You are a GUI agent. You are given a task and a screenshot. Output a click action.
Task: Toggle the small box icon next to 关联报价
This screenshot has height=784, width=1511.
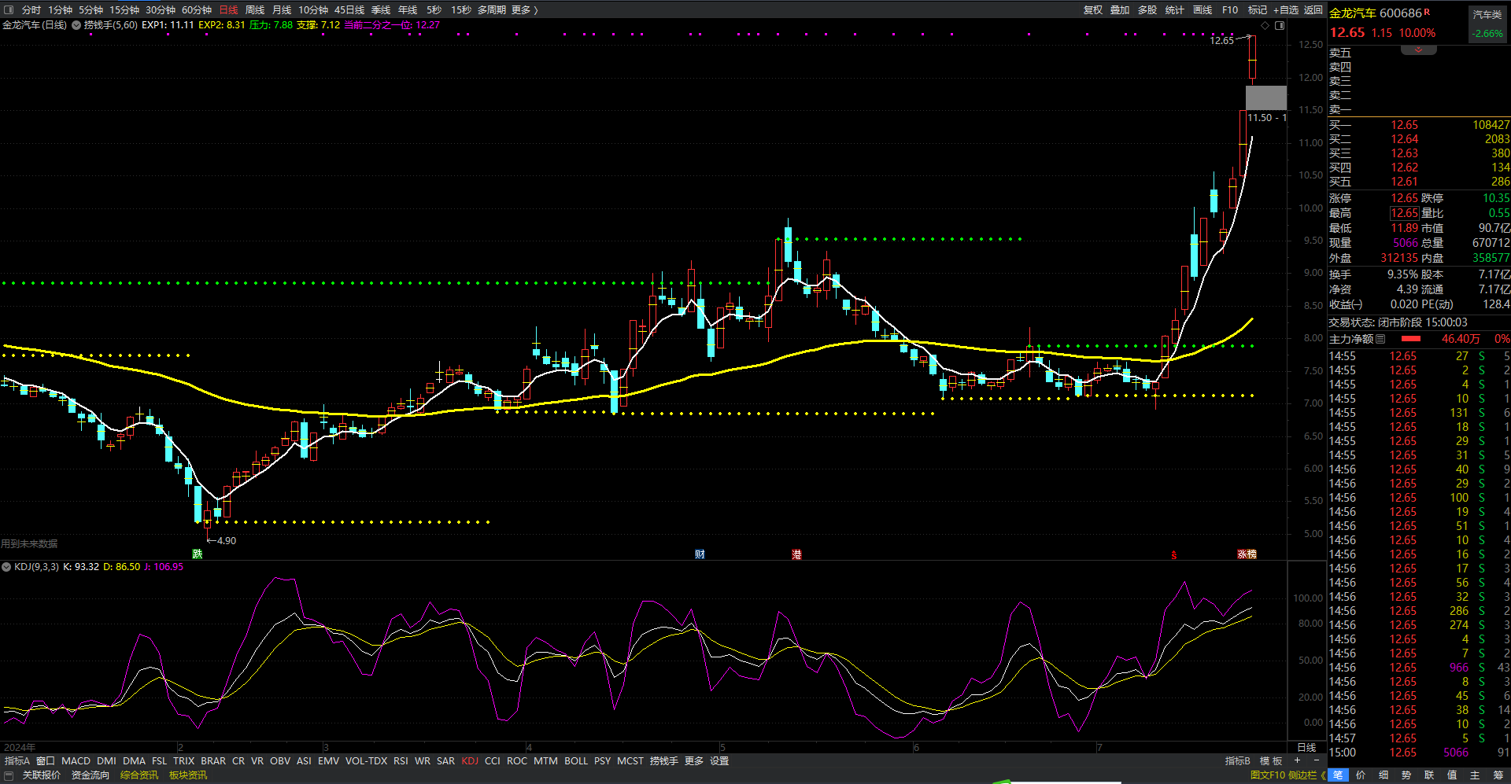pos(9,775)
